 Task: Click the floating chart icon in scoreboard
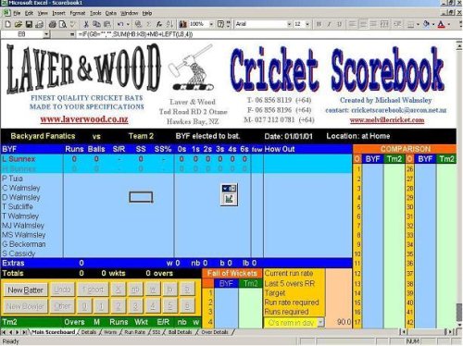click(x=229, y=199)
